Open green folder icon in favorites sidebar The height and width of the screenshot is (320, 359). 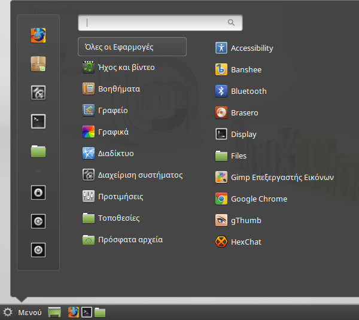[x=38, y=151]
